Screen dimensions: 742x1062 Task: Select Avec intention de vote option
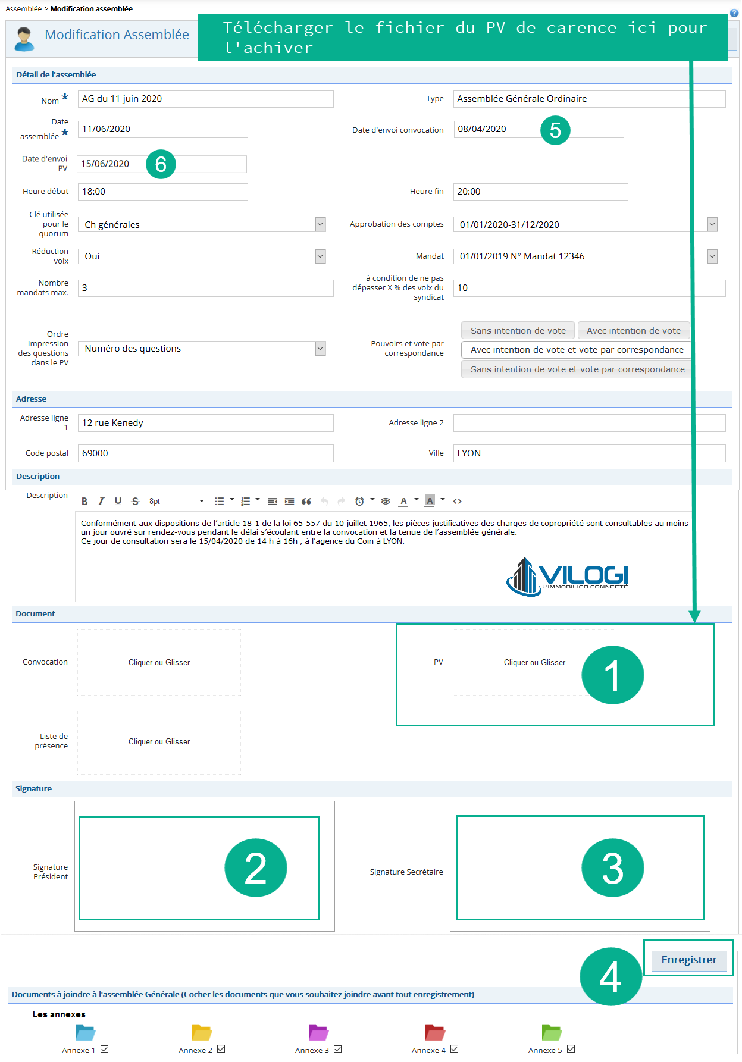(x=634, y=331)
